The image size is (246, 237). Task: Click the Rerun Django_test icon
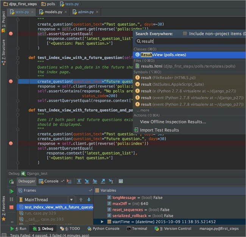(11, 181)
